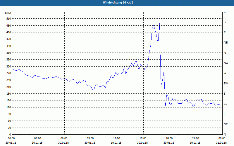The width and height of the screenshot is (234, 146).
Task: Click the 'Windrichtung [Grad]' chart title
Action: 118,3
